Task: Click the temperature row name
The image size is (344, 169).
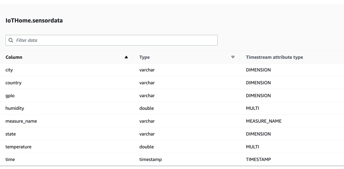Action: click(18, 147)
